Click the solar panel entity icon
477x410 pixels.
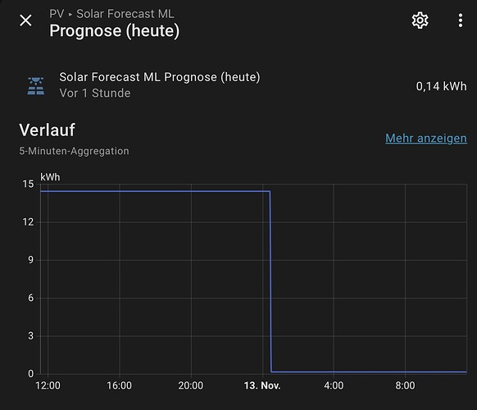click(36, 86)
